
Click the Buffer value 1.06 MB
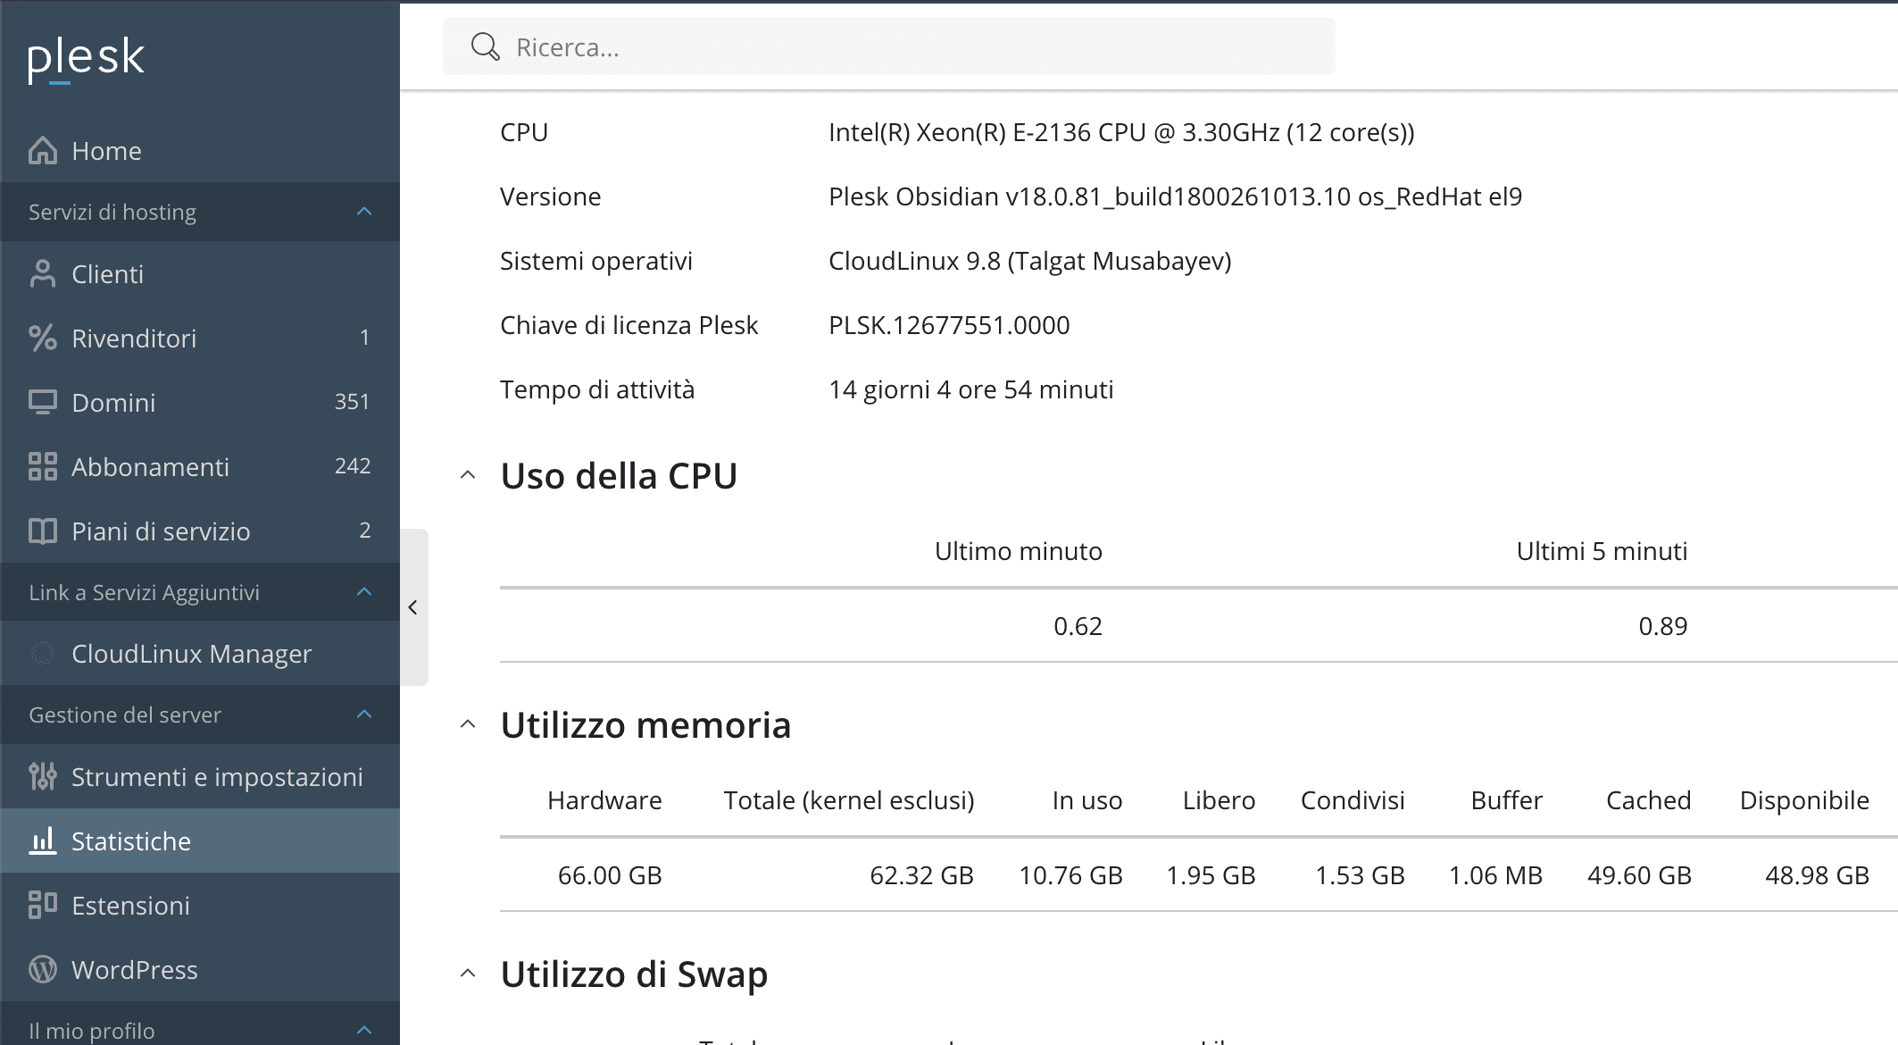1495,875
